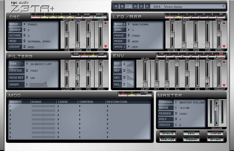Open first row modulation SOURCE arrow

point(10,106)
